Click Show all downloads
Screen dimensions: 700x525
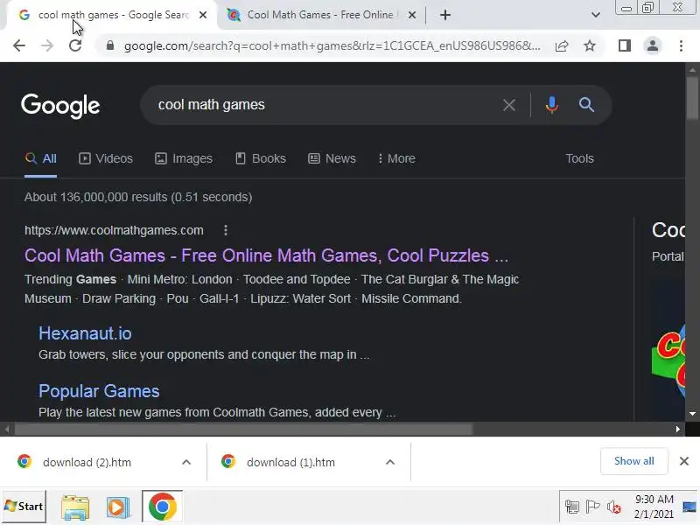[633, 461]
